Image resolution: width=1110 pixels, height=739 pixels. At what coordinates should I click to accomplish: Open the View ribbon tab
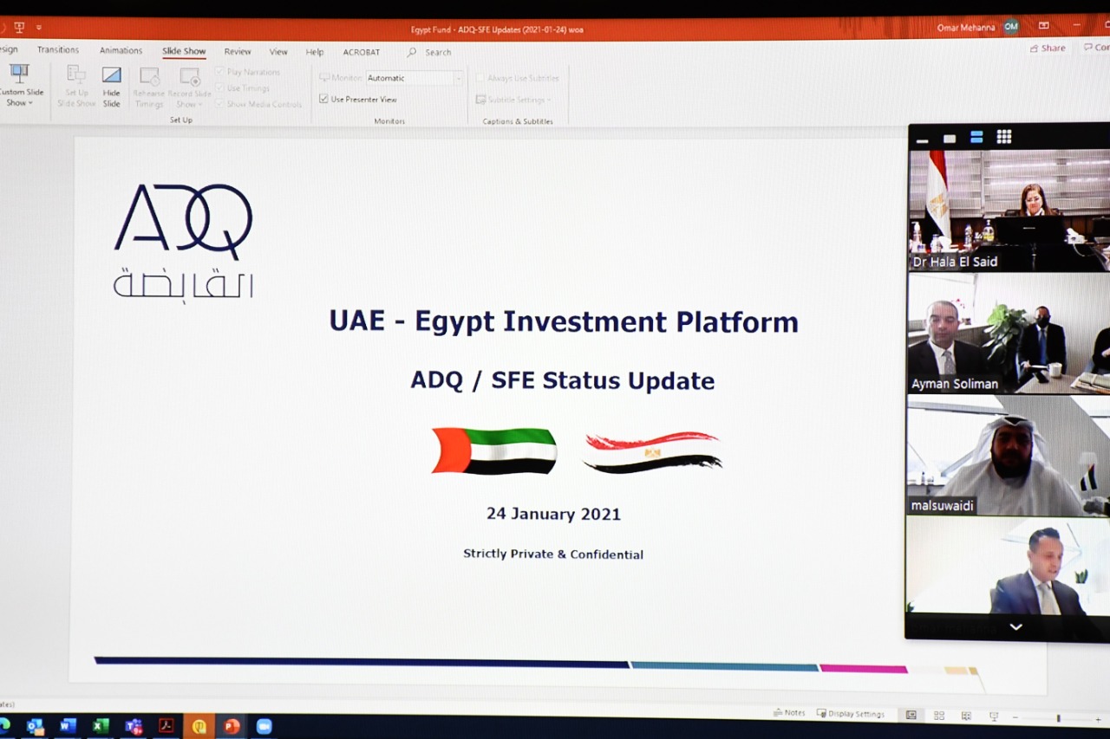278,52
